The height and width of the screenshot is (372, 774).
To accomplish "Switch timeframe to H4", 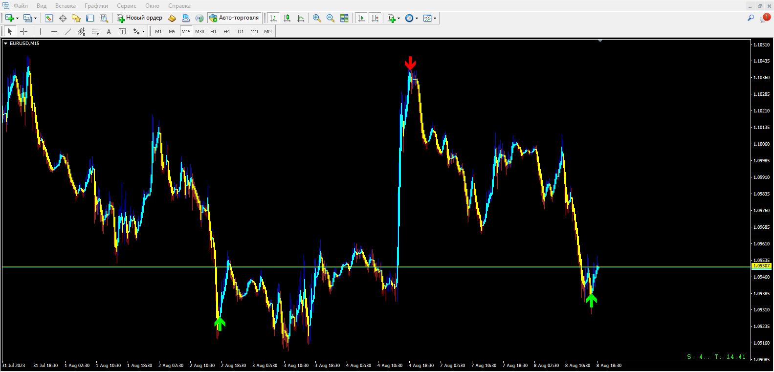I will click(227, 31).
